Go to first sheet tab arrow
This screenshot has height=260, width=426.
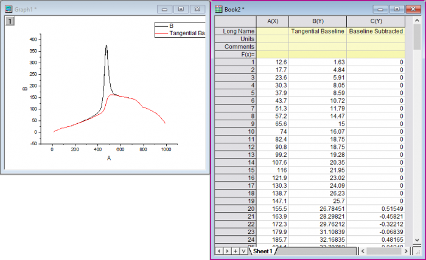pos(219,251)
